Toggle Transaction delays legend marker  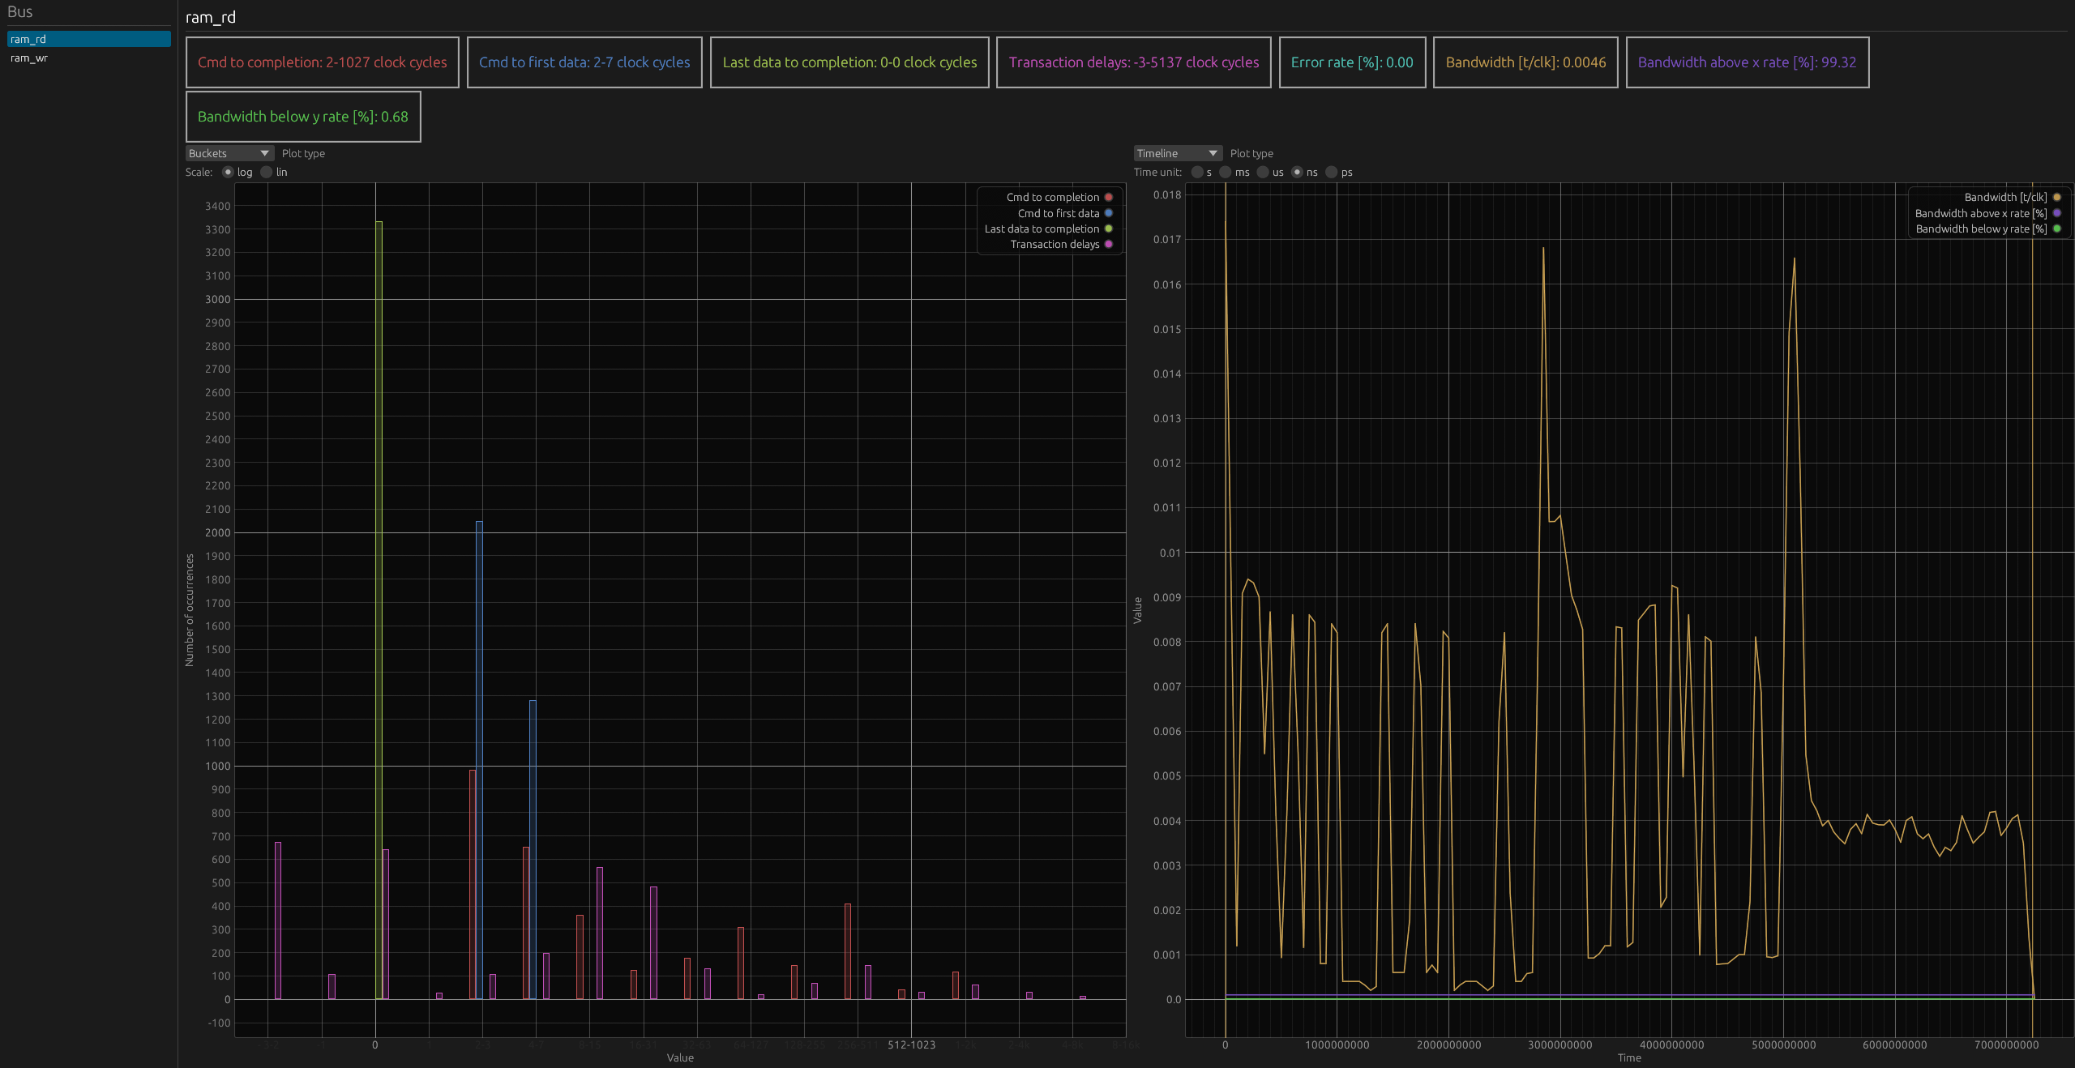1108,244
